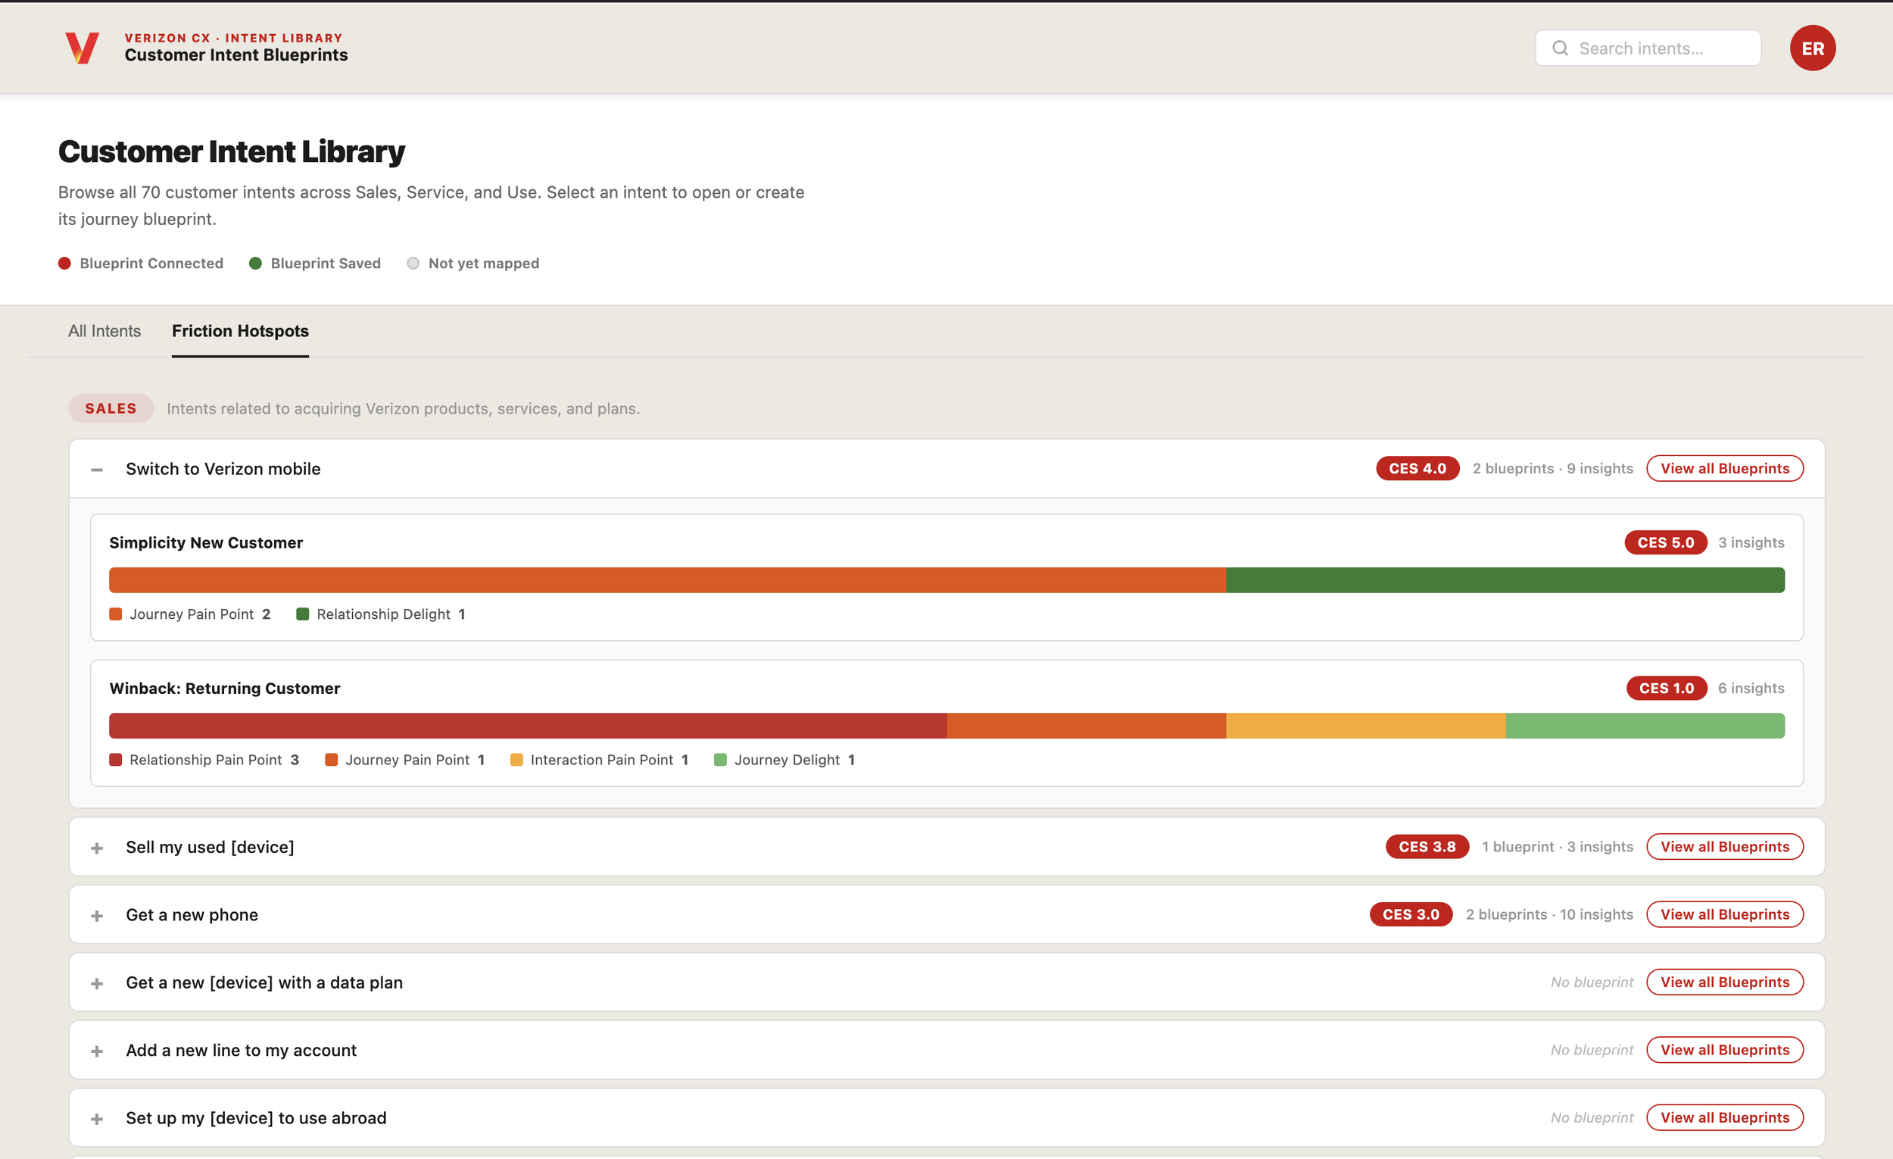Click orange Journey Pain Point bar segment in Simplicity
Screen dimensions: 1893x1159
click(667, 580)
